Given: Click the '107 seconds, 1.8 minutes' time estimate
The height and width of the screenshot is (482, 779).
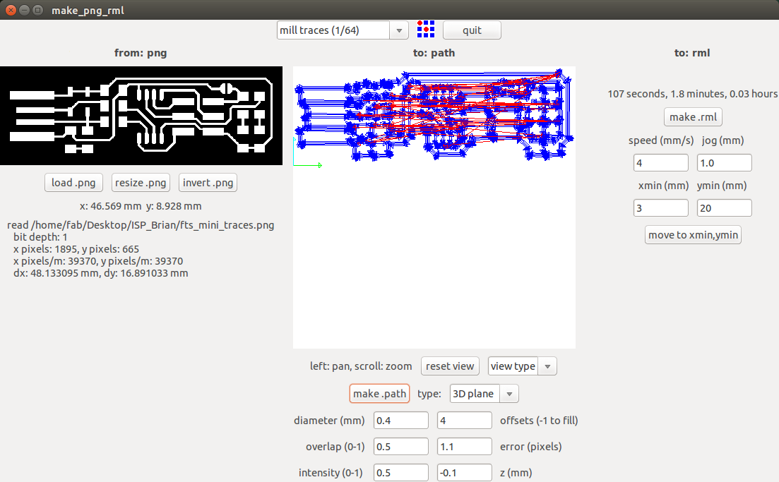Looking at the screenshot, I should (693, 94).
